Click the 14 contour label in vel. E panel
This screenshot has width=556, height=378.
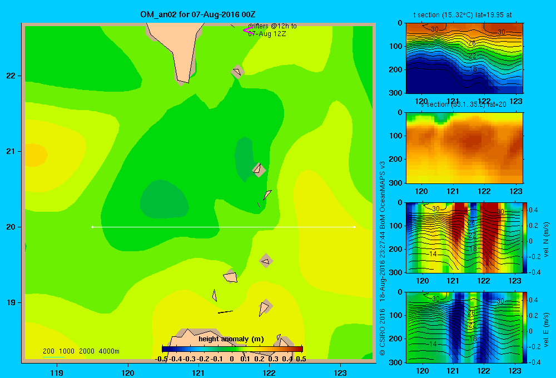(x=433, y=344)
